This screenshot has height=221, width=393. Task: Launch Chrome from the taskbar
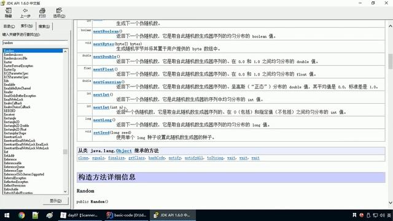click(21, 215)
